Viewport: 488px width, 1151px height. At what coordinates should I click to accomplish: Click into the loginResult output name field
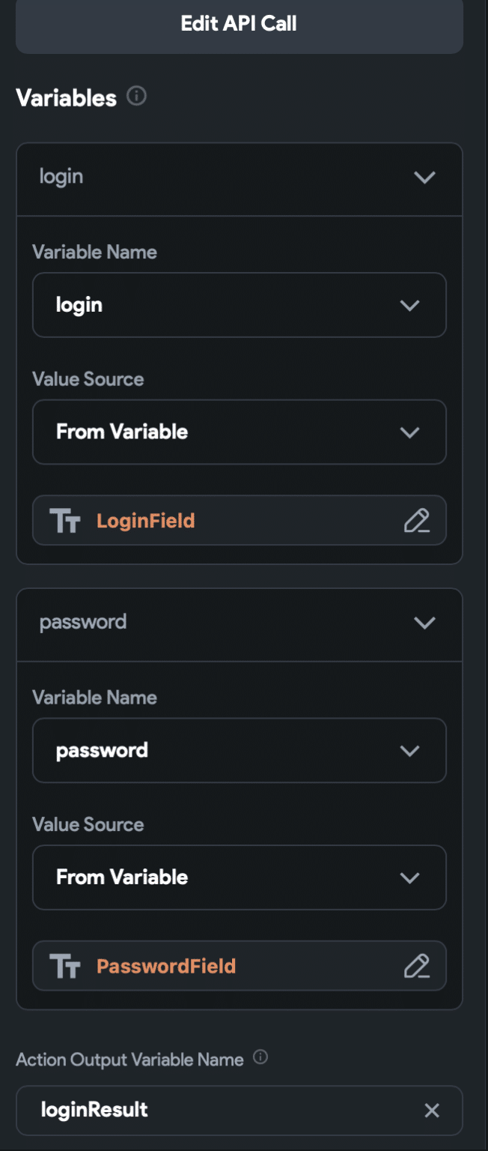(x=240, y=1110)
